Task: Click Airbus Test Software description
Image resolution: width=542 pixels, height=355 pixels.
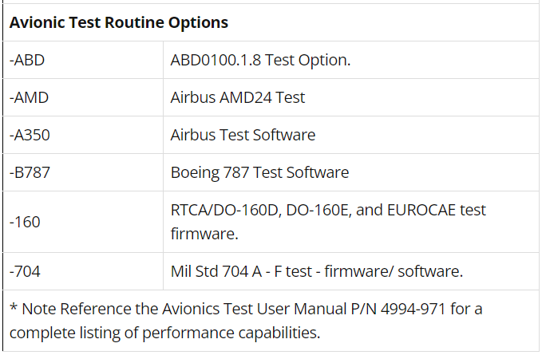Action: tap(243, 135)
